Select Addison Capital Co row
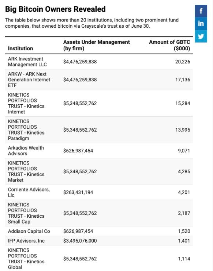Viewport: 213px width, 271px height. coord(99,231)
